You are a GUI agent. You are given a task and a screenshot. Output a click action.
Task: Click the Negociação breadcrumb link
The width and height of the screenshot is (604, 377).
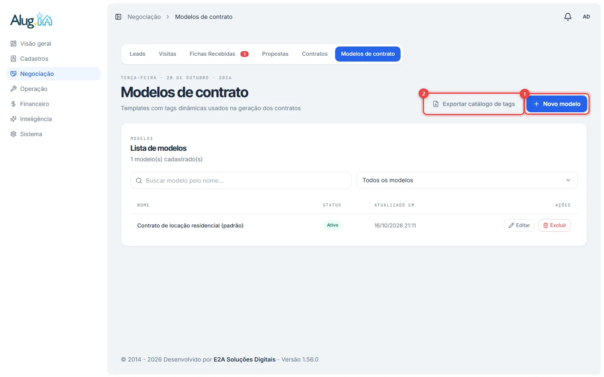coord(144,17)
